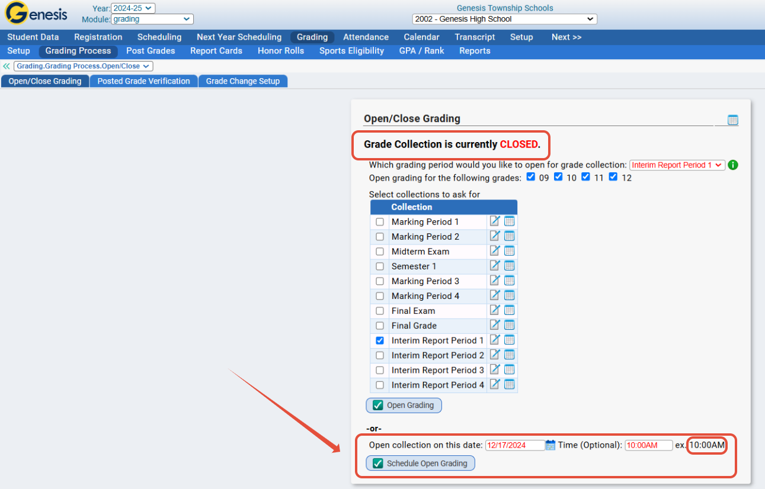The image size is (765, 489).
Task: Click the edit icon for Semester 1
Action: (495, 266)
